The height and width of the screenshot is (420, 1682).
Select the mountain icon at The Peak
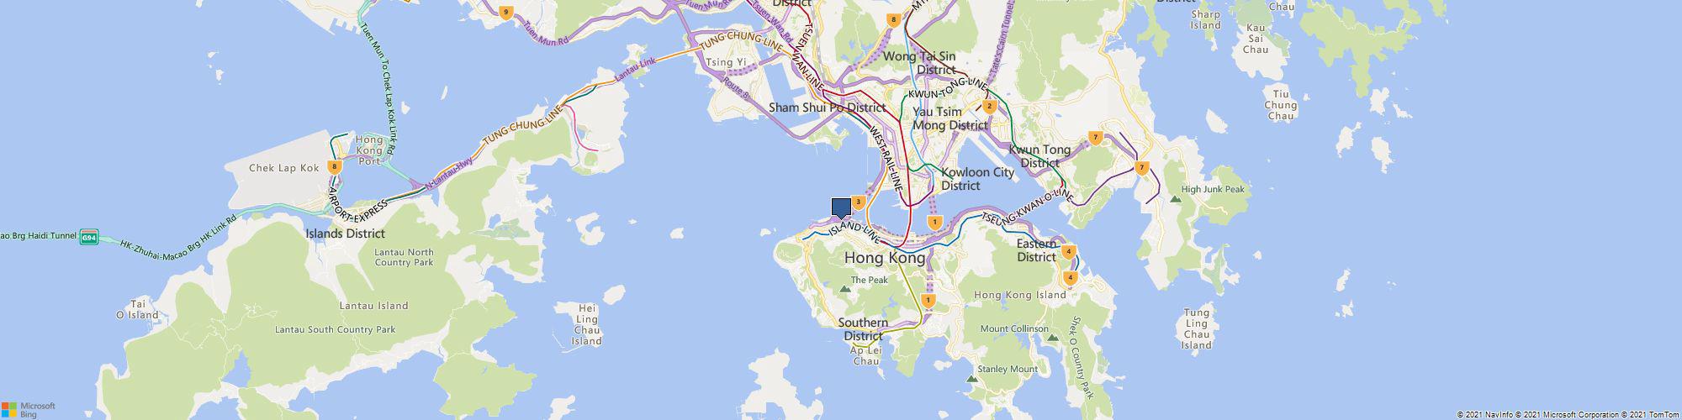click(x=845, y=290)
